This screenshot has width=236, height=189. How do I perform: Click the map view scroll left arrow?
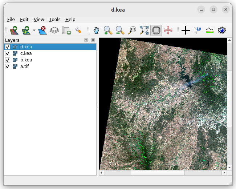tap(102, 173)
